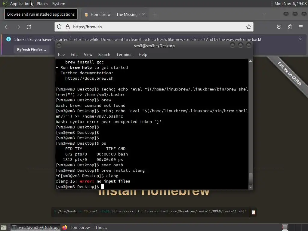308x231 pixels.
Task: Click the terminal window menu button at title bar left
Action: (59, 45)
